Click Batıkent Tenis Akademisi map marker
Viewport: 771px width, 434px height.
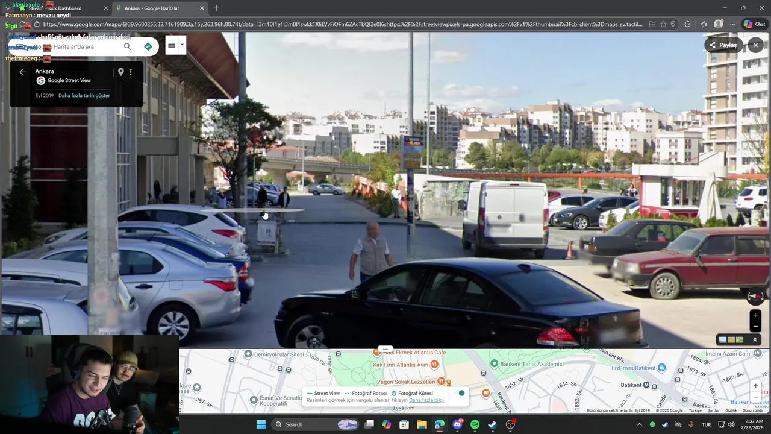pyautogui.click(x=495, y=363)
